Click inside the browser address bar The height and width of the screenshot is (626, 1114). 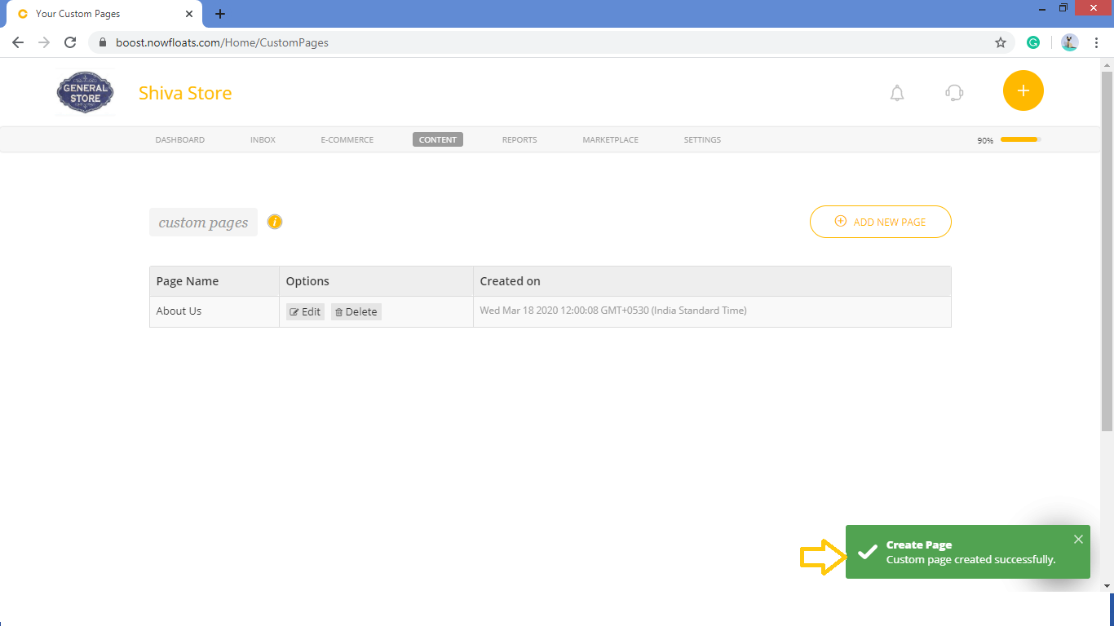tap(326, 42)
